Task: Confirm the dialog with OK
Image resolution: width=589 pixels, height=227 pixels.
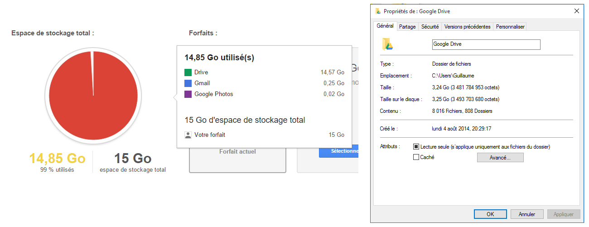Action: (490, 214)
